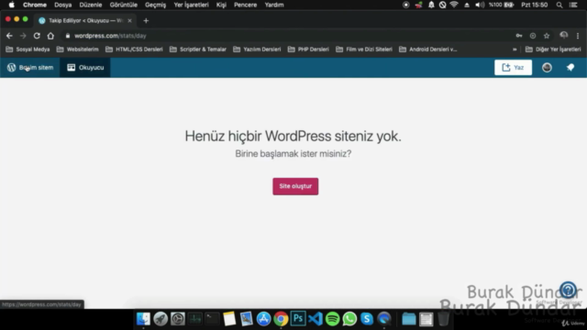587x330 pixels.
Task: Click the Yaz write button
Action: click(513, 67)
